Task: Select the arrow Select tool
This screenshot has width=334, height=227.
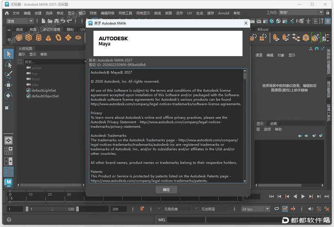Action: coord(9,54)
